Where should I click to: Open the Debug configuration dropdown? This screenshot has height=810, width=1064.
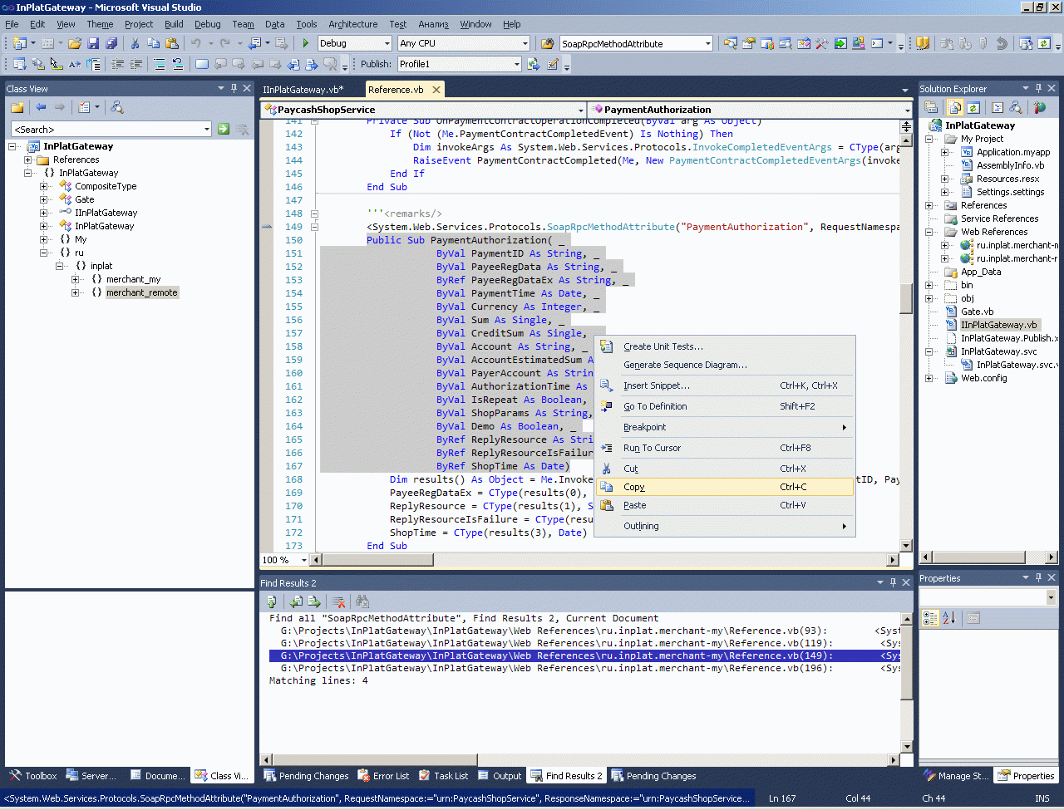pyautogui.click(x=387, y=43)
